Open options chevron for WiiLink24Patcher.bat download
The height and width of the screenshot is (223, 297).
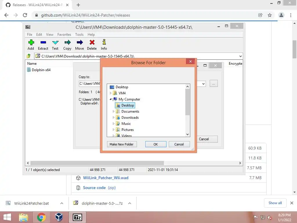click(x=62, y=203)
